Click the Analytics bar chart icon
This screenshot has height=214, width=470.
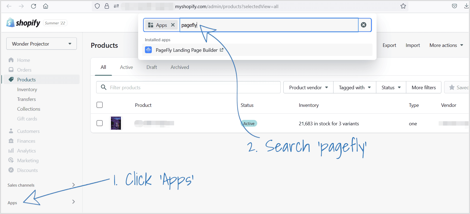pyautogui.click(x=11, y=151)
